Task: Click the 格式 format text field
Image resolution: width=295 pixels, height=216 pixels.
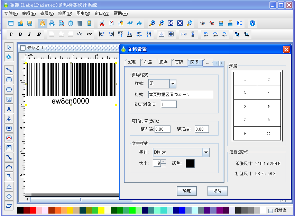Action: [181, 95]
